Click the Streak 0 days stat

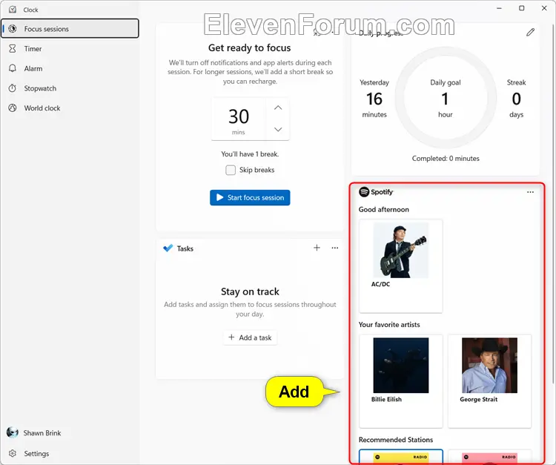[x=516, y=98]
